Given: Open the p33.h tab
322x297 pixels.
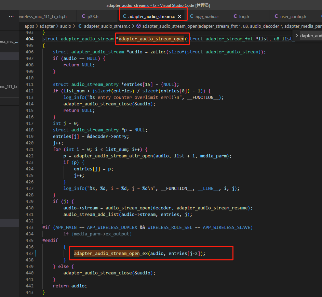Looking at the screenshot, I should [x=90, y=16].
